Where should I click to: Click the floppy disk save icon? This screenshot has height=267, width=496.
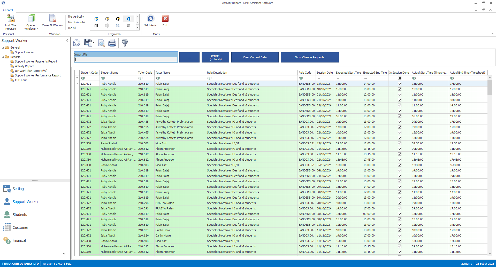point(88,43)
